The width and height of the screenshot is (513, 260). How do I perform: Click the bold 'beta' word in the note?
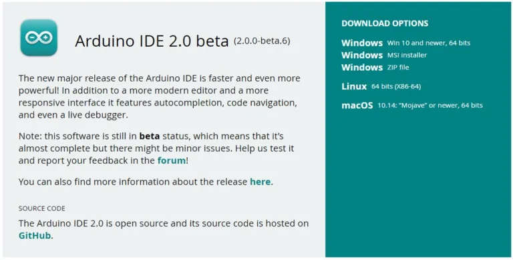coord(150,136)
